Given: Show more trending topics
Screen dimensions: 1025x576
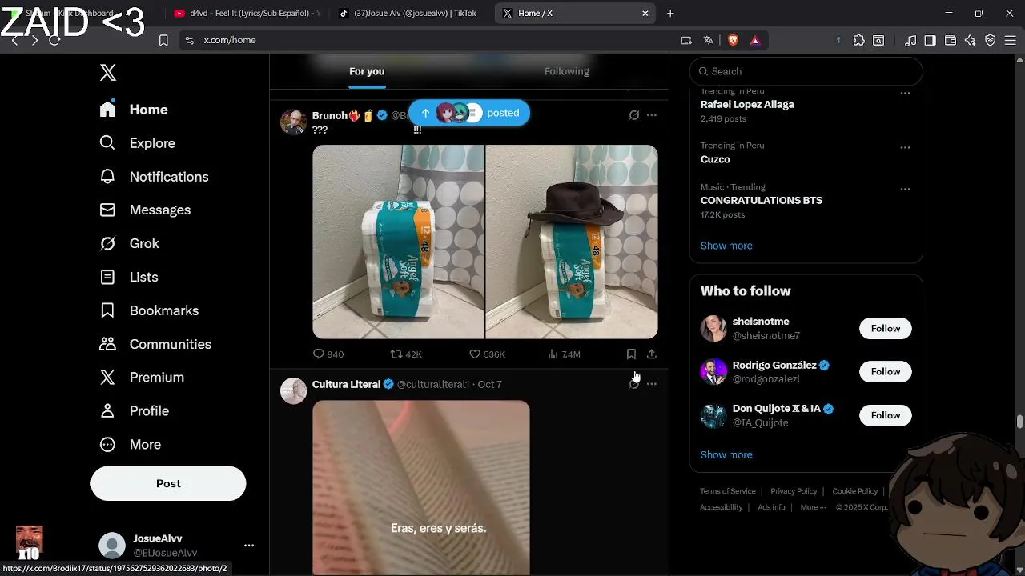Looking at the screenshot, I should (x=726, y=246).
